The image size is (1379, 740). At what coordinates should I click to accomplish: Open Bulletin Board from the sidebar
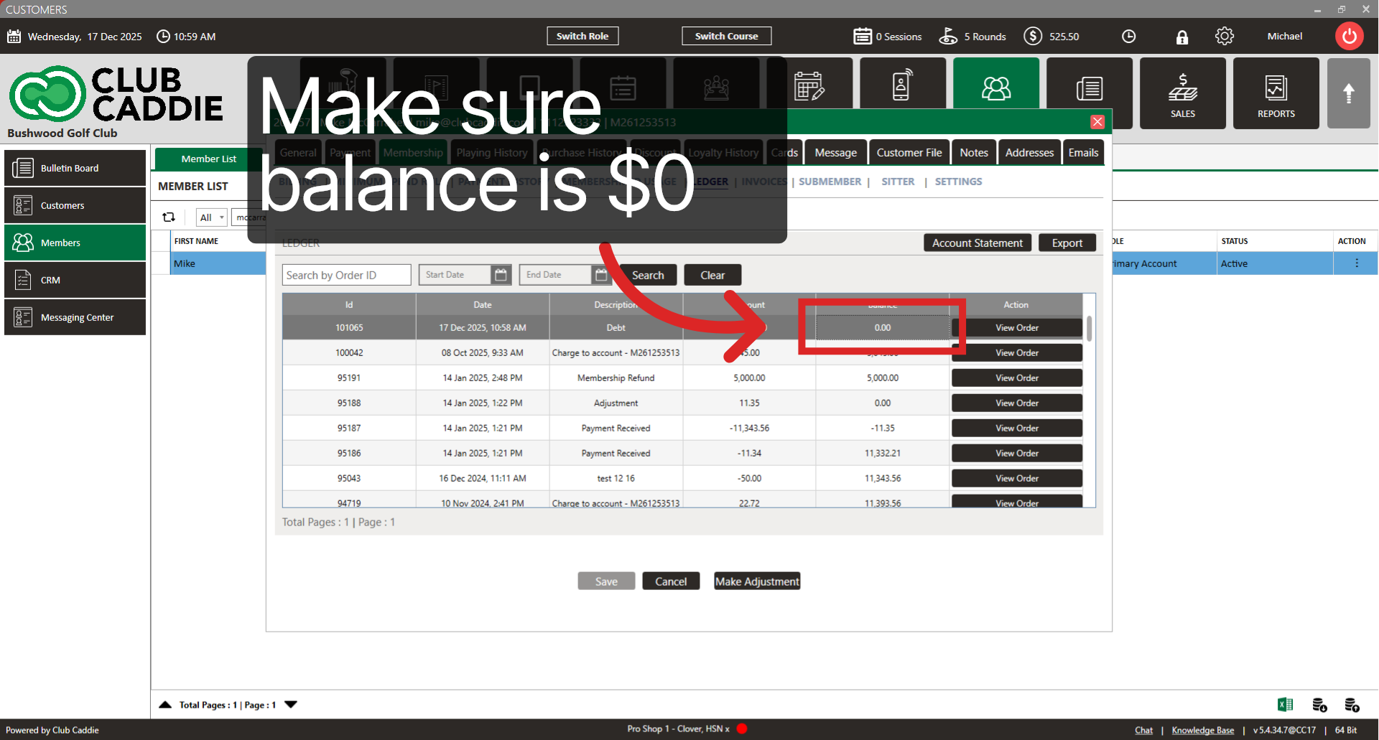(x=75, y=167)
